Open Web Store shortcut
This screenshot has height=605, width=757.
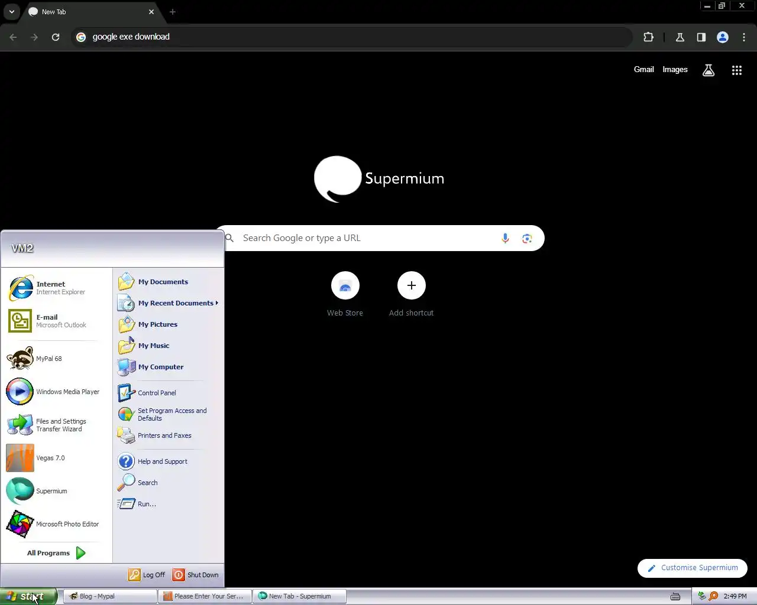click(x=345, y=294)
